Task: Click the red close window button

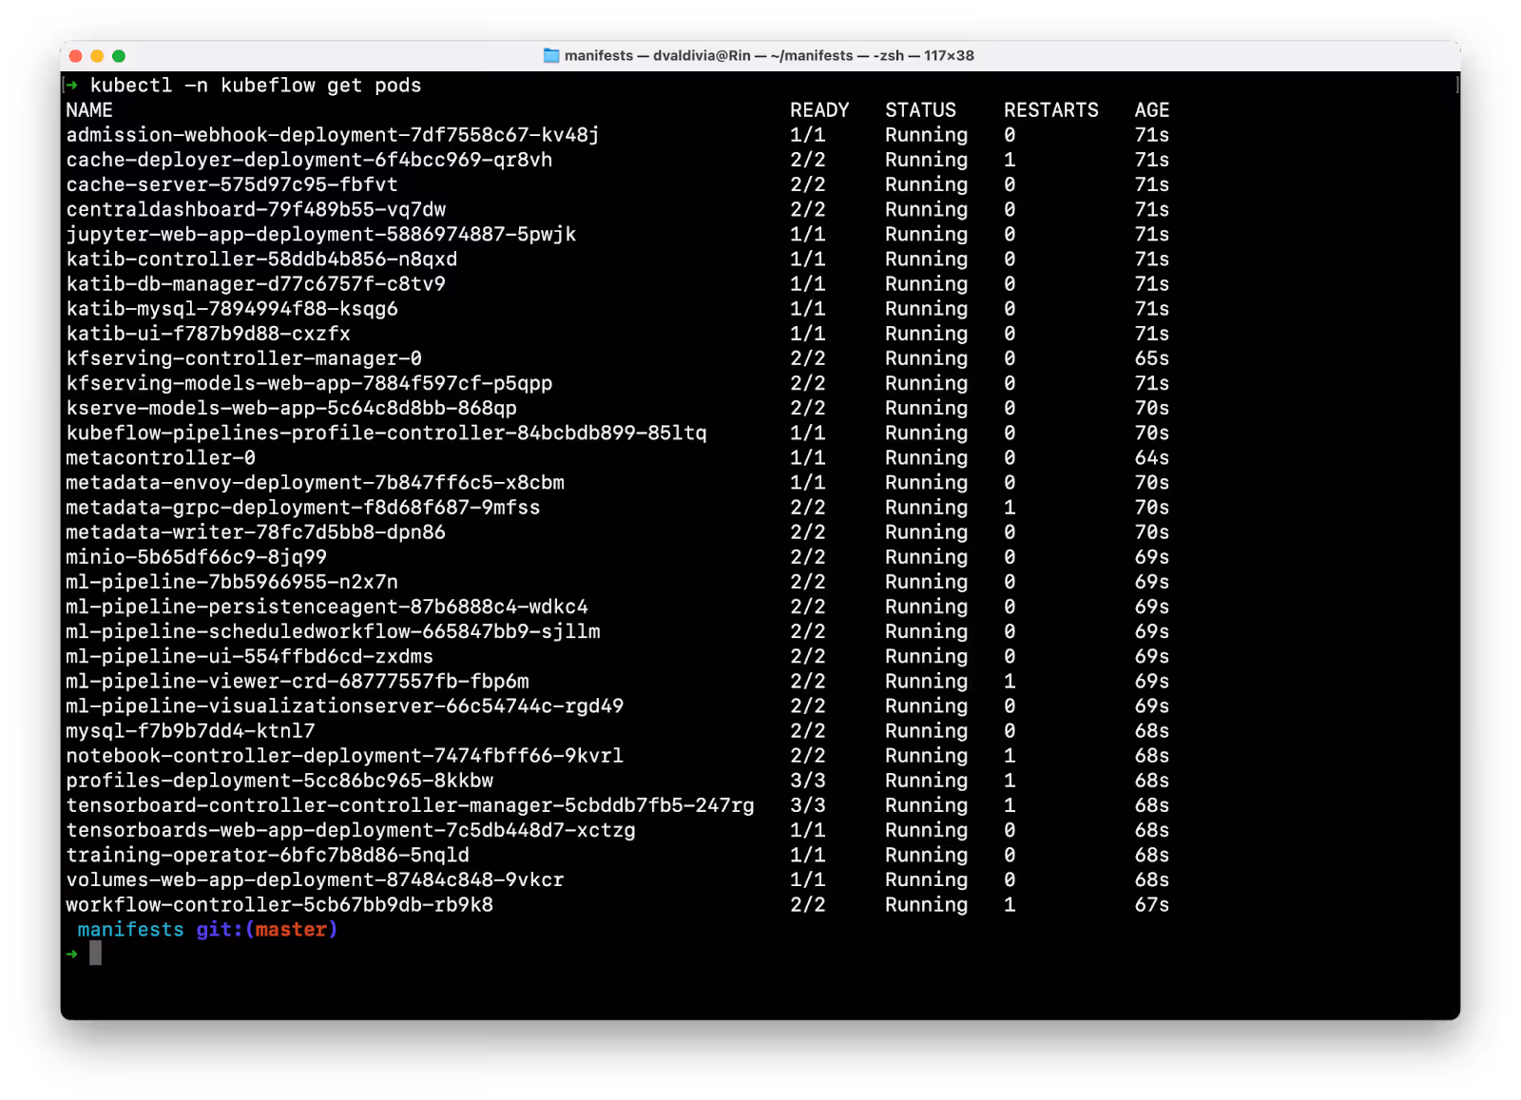Action: (x=76, y=56)
